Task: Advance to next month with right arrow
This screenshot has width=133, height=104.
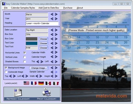Action: (56, 14)
